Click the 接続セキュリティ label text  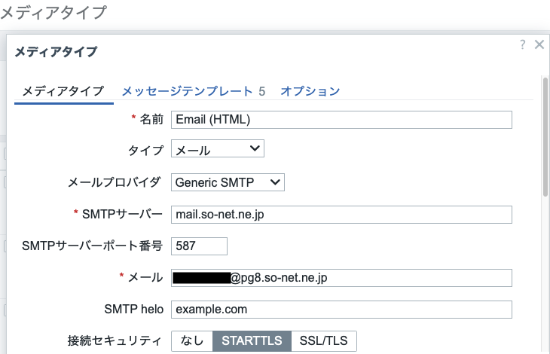click(115, 340)
